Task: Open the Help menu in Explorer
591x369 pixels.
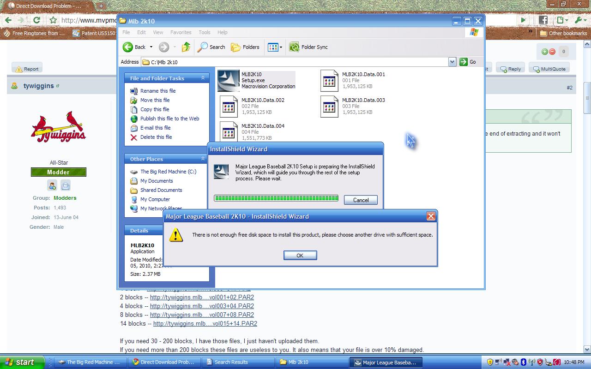Action: 222,32
